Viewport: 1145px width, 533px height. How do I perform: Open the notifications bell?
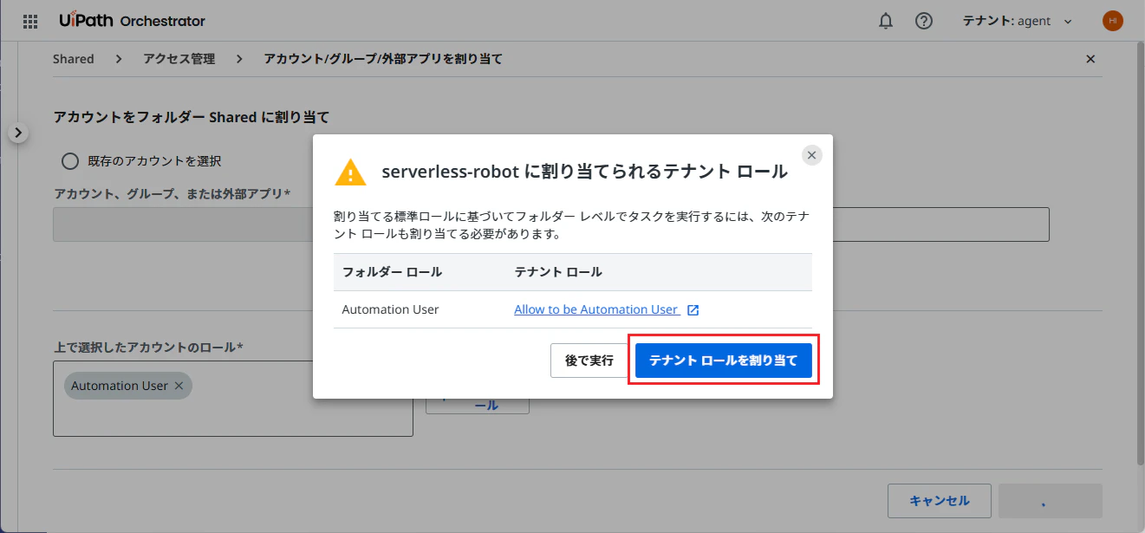point(886,21)
